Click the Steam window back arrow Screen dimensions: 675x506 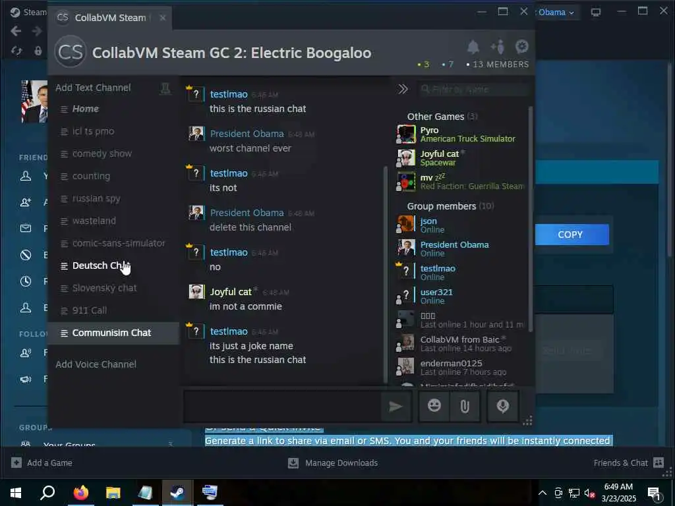coord(16,31)
